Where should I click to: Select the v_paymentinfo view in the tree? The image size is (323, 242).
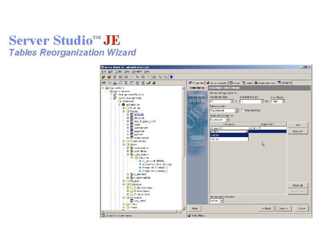click(142, 177)
